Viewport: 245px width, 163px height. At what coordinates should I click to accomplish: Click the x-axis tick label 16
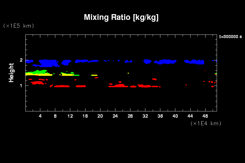tap(85, 116)
